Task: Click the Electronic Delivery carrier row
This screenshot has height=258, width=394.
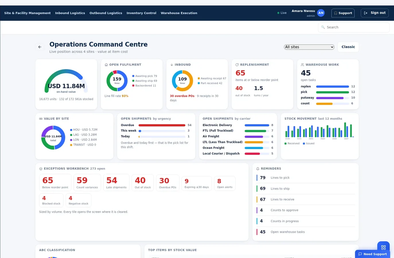Action: [x=238, y=125]
